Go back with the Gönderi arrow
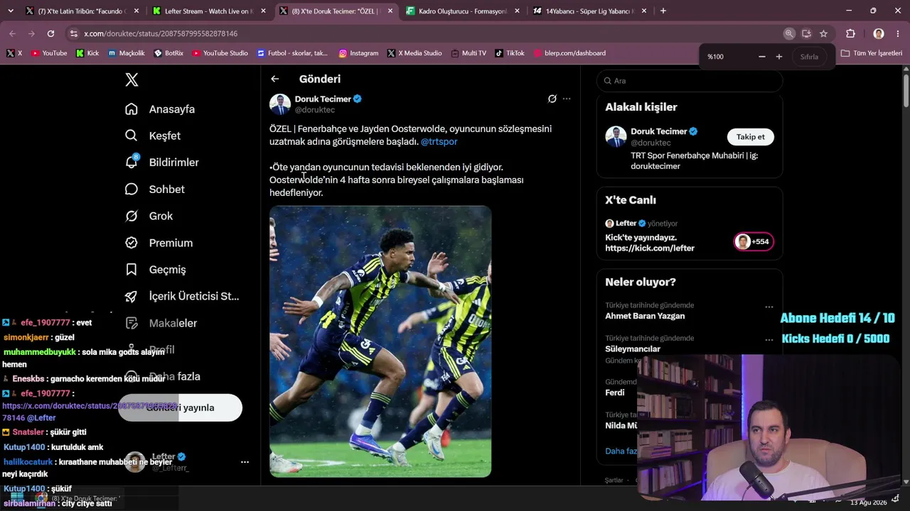910x511 pixels. pyautogui.click(x=275, y=79)
